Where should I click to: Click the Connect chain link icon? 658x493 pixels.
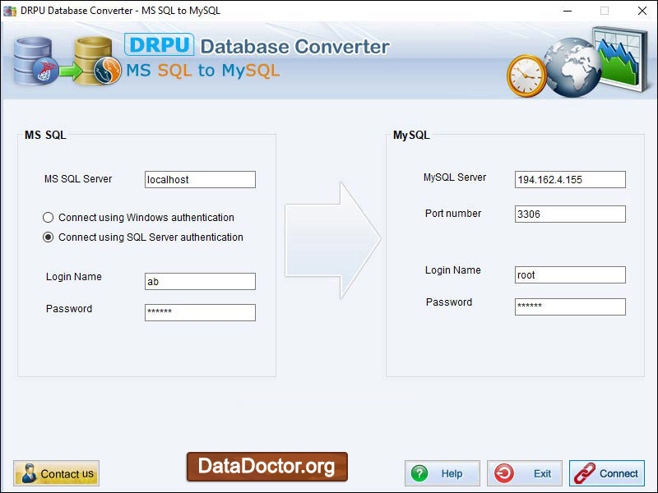[586, 473]
